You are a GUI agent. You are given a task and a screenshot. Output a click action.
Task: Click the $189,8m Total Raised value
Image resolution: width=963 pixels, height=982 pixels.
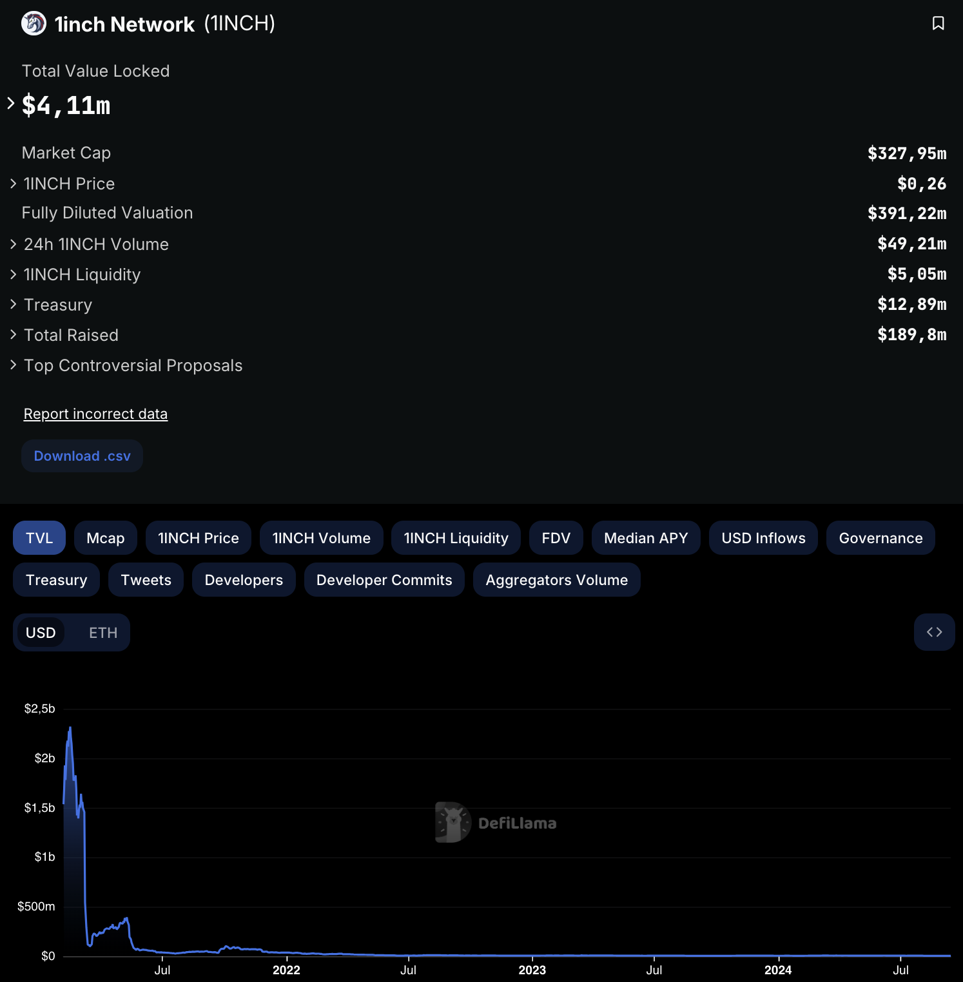(x=912, y=334)
